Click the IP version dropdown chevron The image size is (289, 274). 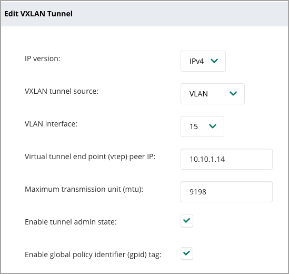tap(214, 61)
